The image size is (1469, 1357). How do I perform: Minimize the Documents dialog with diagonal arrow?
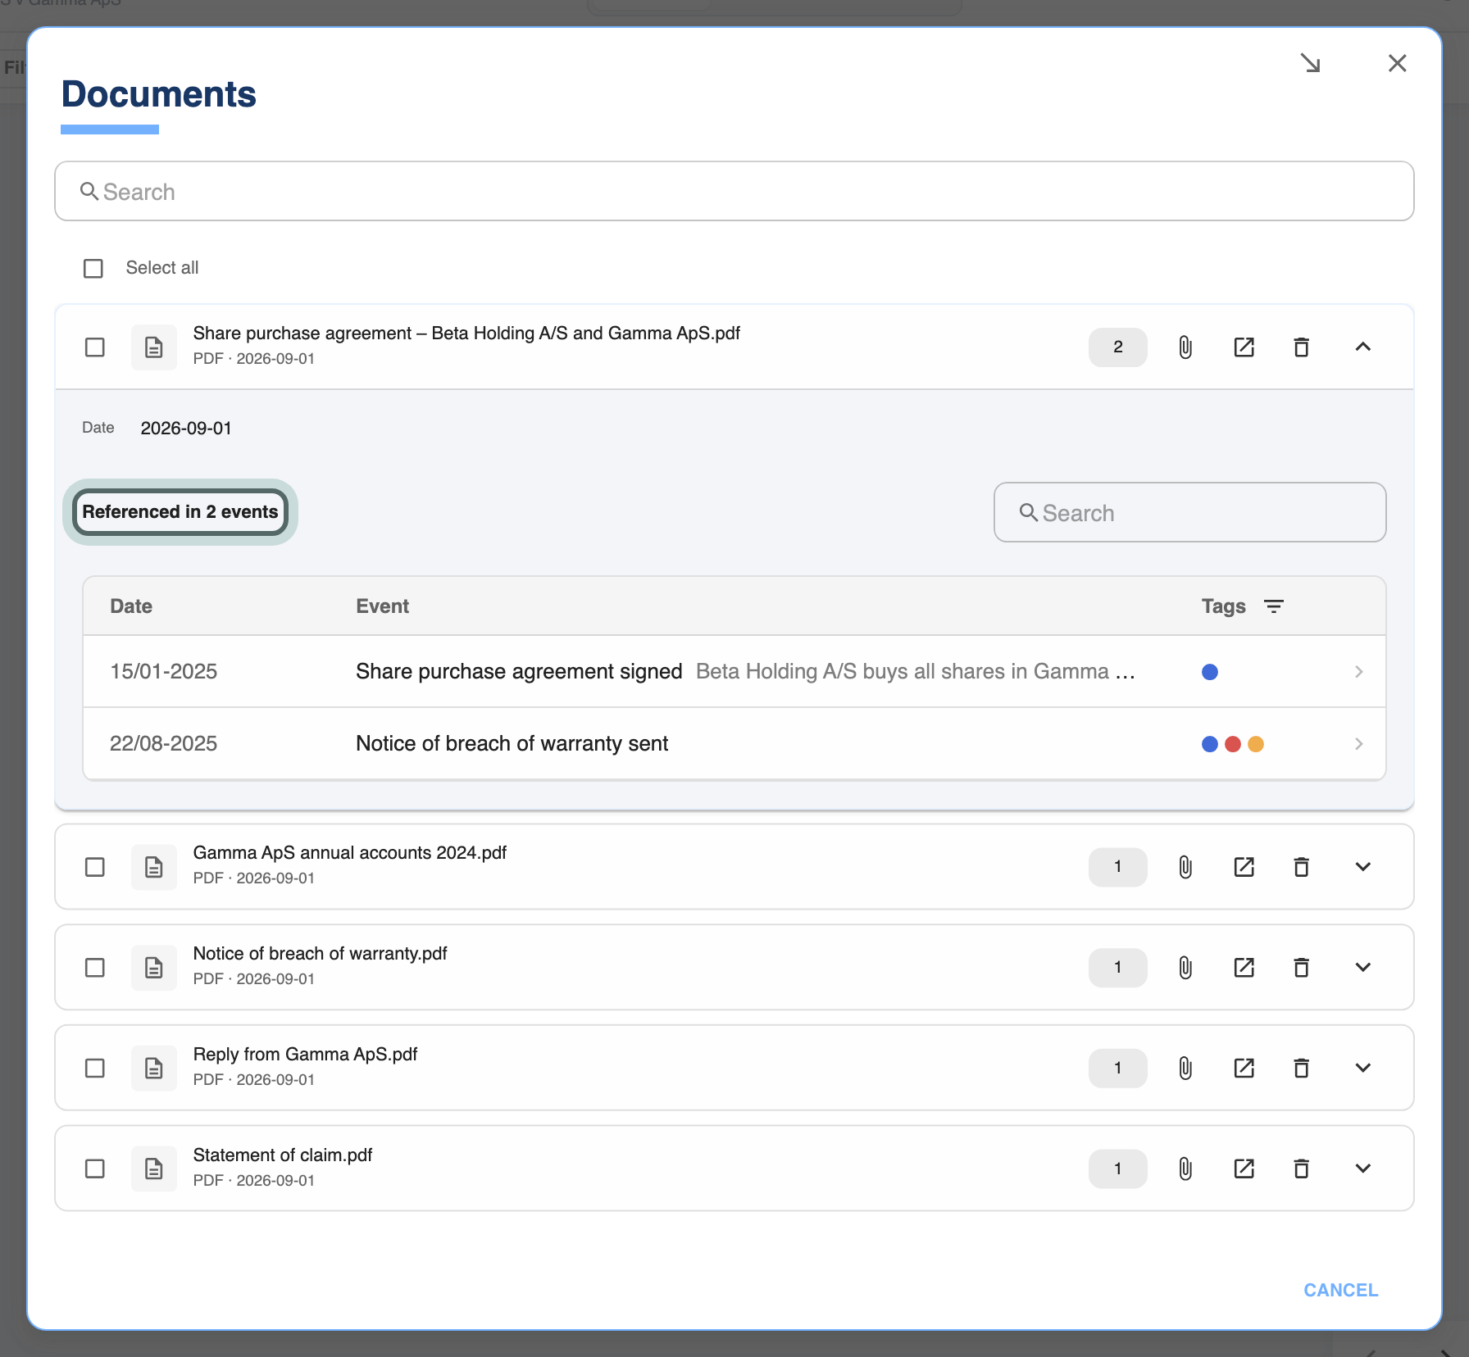pos(1311,63)
